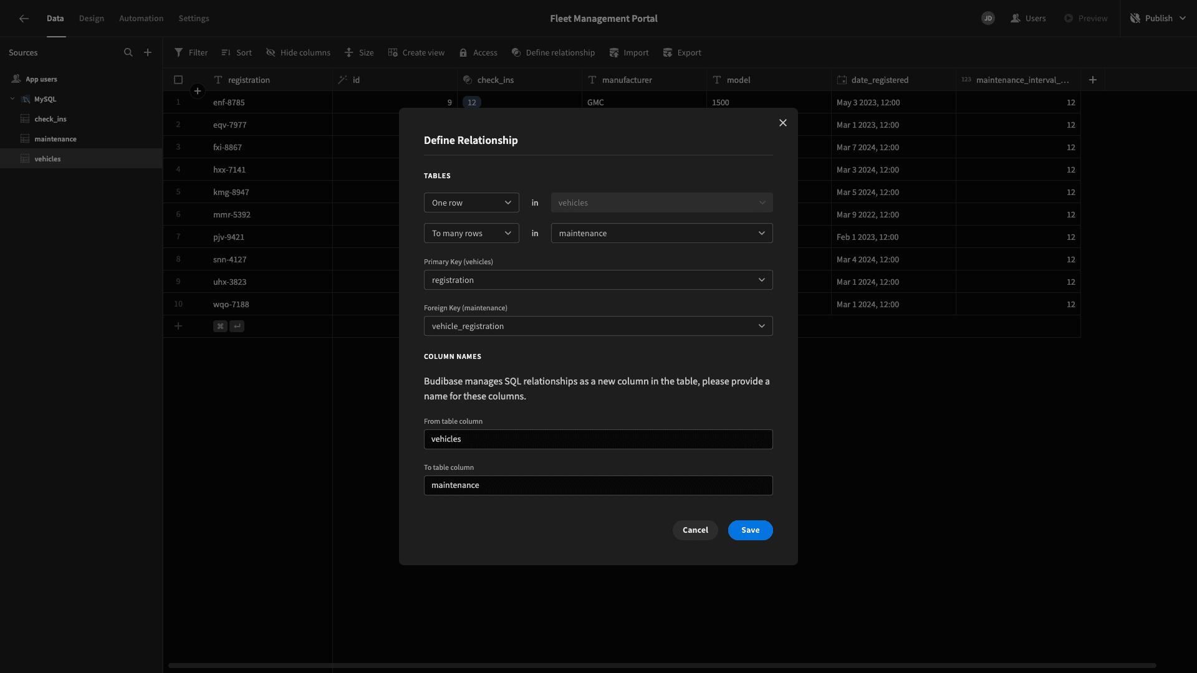
Task: Click Save to confirm the relationship
Action: tap(750, 530)
